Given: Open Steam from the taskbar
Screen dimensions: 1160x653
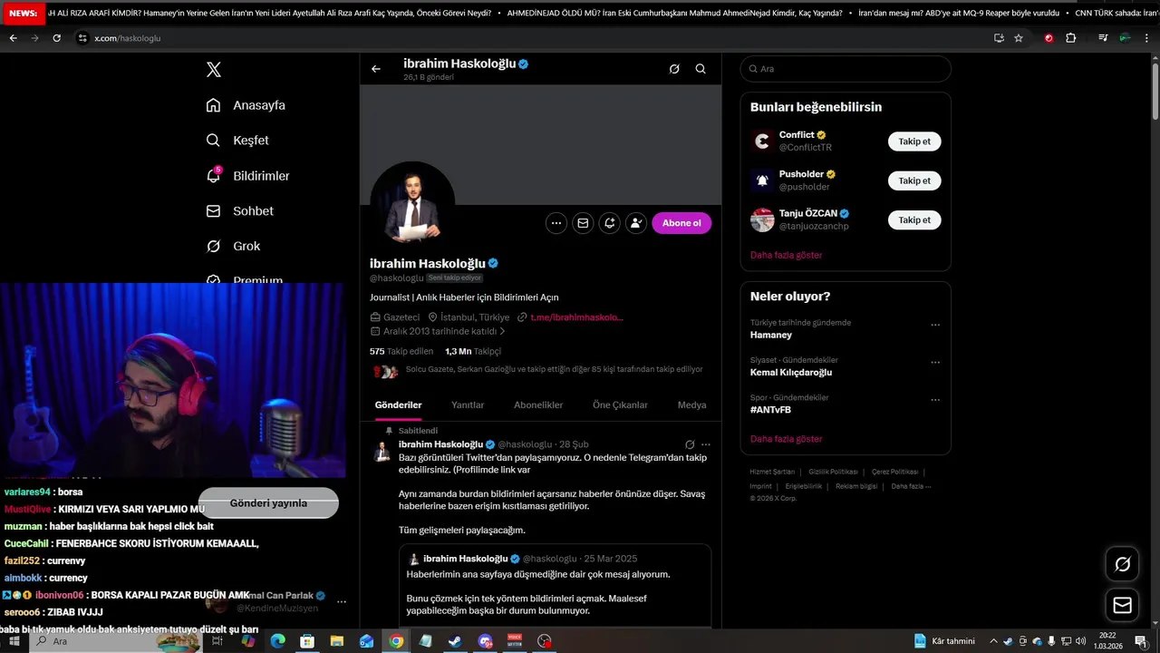Looking at the screenshot, I should point(455,641).
